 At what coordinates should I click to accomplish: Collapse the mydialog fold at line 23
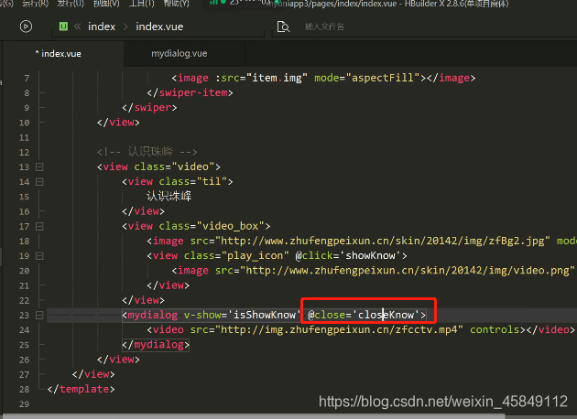39,316
